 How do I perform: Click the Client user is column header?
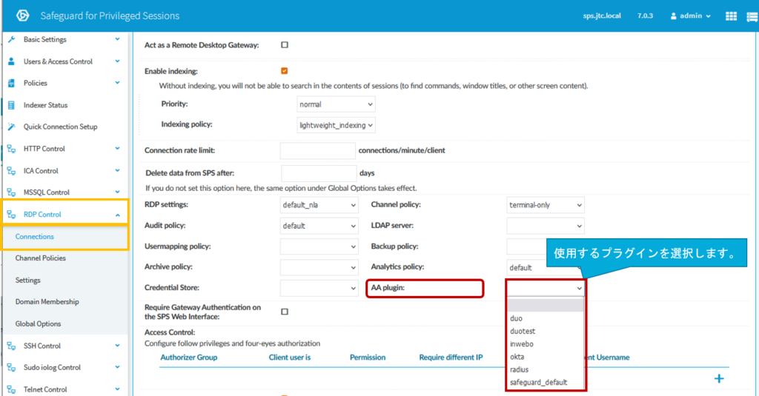point(290,358)
